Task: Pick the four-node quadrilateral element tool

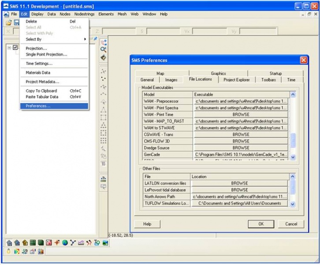Action: click(104, 117)
